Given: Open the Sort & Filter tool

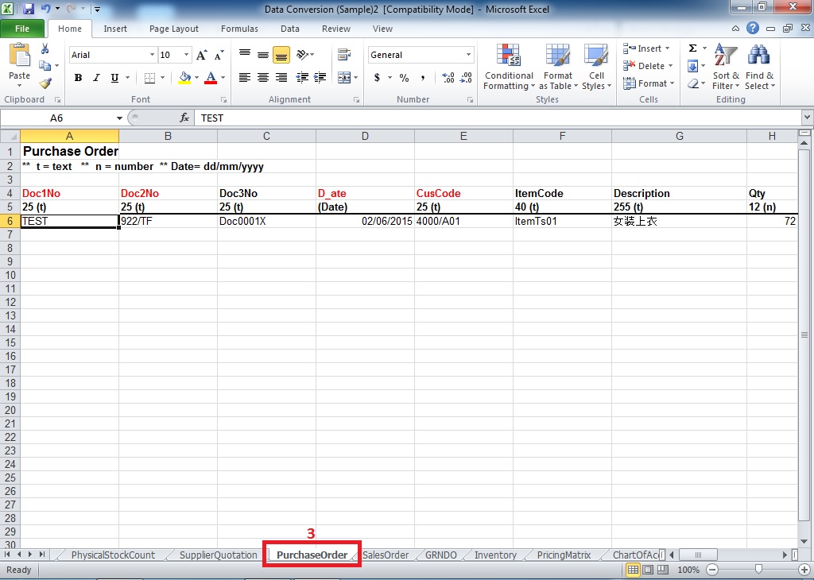Looking at the screenshot, I should (724, 67).
